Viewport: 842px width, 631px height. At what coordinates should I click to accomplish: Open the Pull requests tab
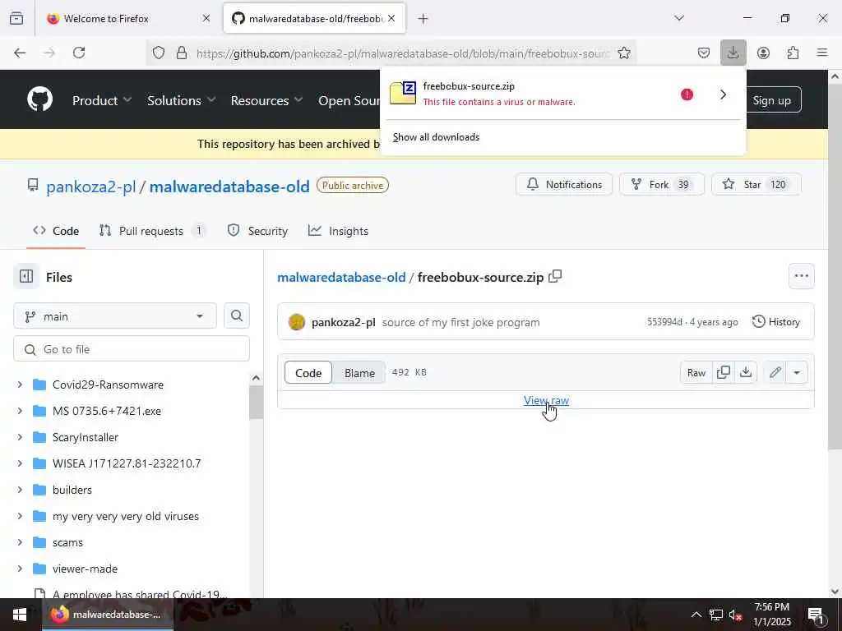tap(152, 231)
